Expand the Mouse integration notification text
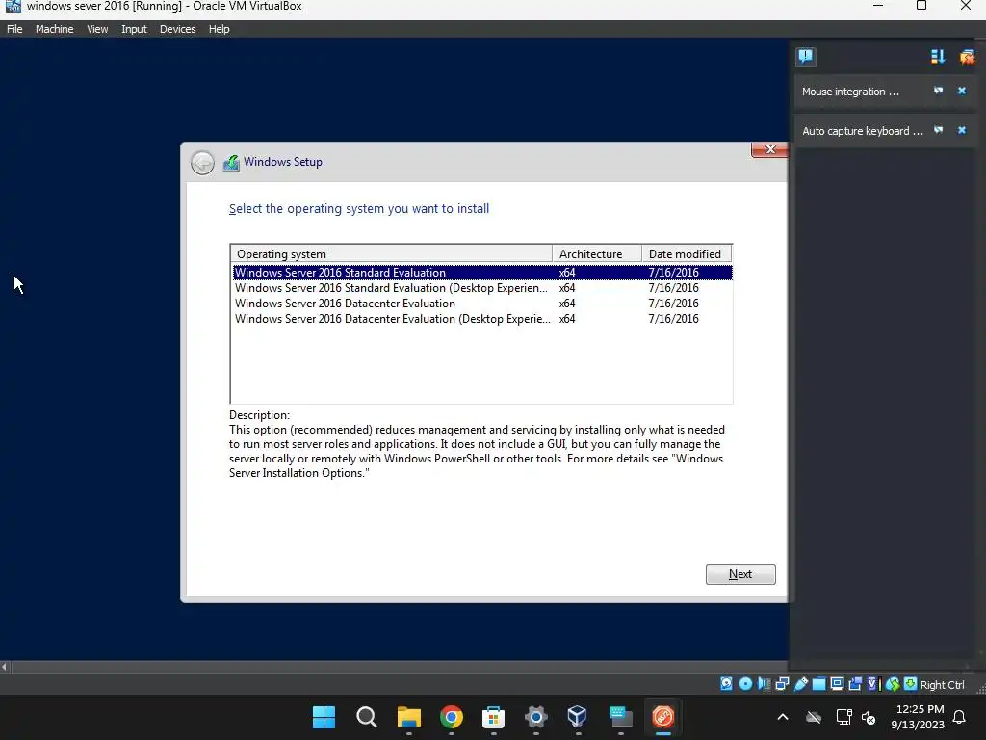Viewport: 986px width, 740px height. [851, 92]
